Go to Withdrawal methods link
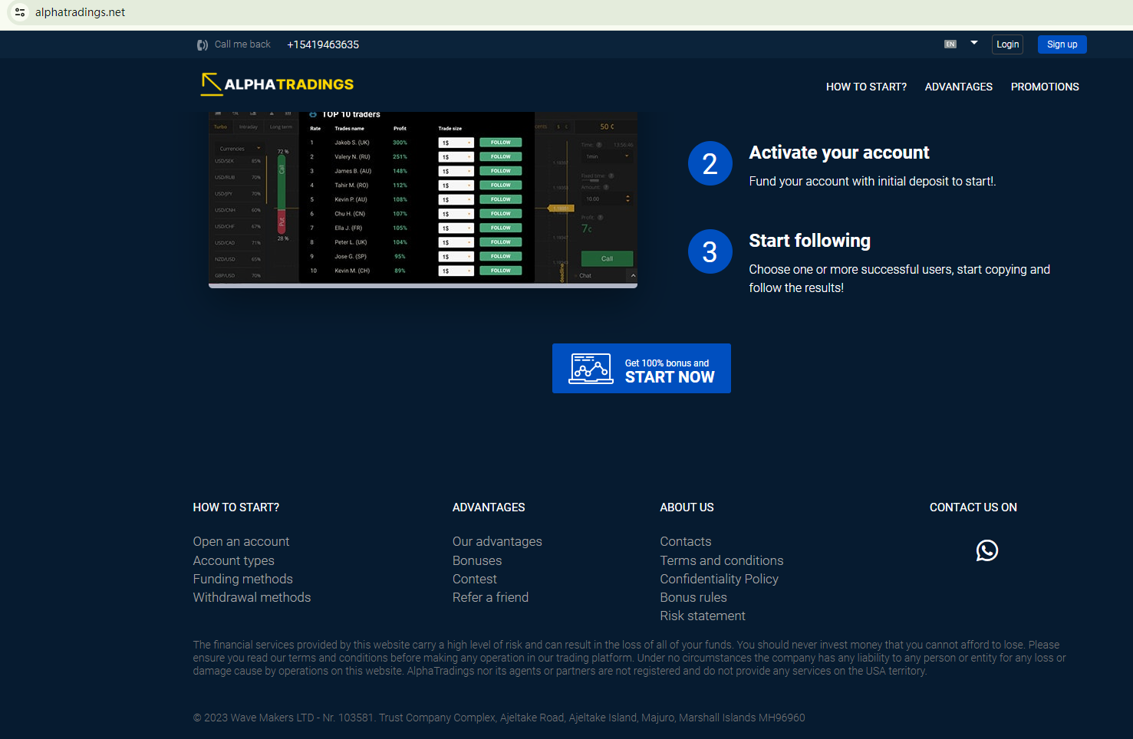This screenshot has width=1133, height=739. [x=252, y=597]
